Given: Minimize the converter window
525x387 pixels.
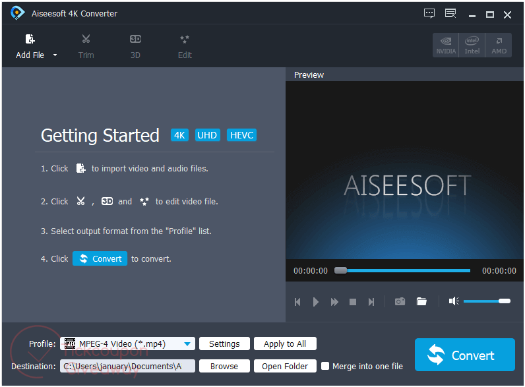Looking at the screenshot, I should tap(472, 15).
